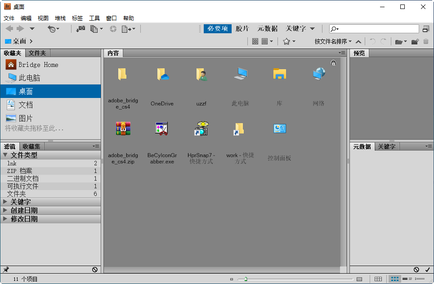Toggle 二进制文档 file type filter
Image resolution: width=434 pixels, height=284 pixels.
point(51,178)
